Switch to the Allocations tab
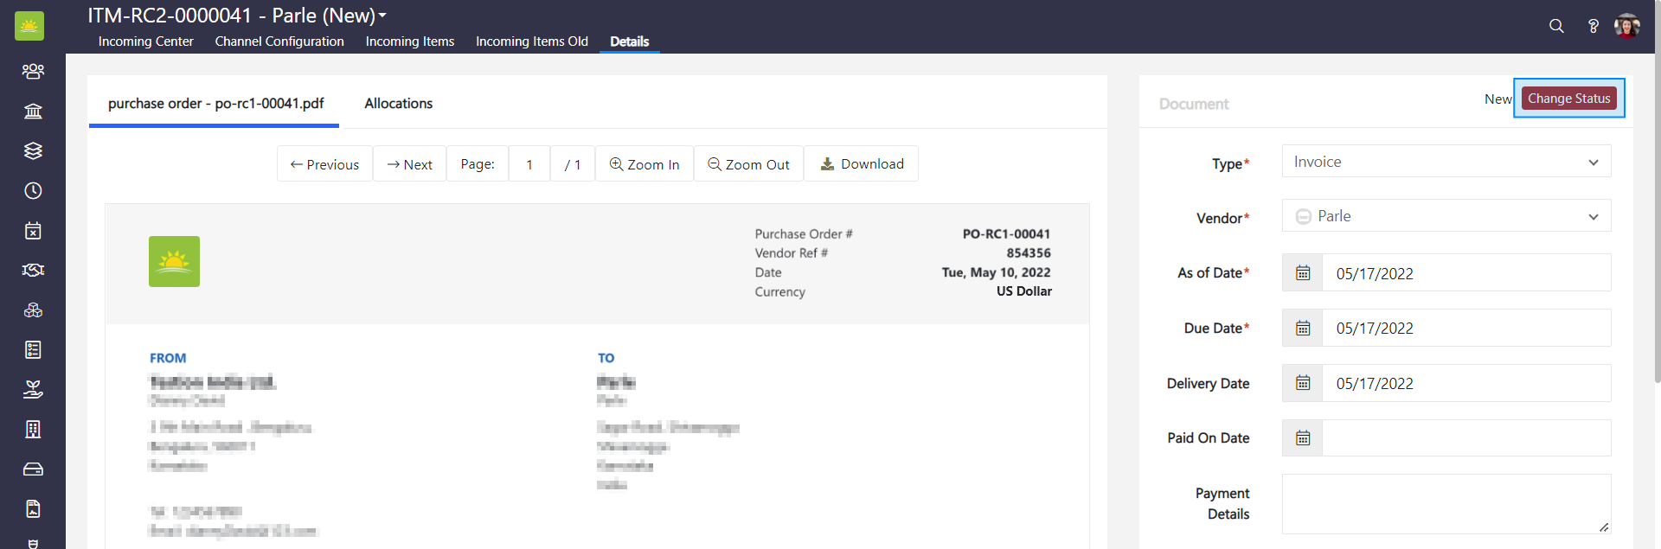The height and width of the screenshot is (549, 1661). [398, 103]
